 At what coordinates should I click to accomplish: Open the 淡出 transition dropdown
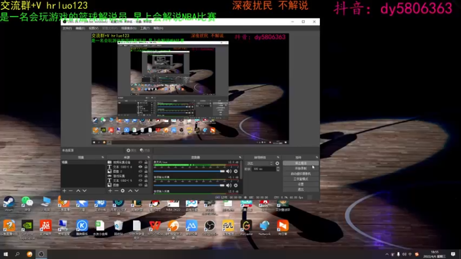[260, 163]
